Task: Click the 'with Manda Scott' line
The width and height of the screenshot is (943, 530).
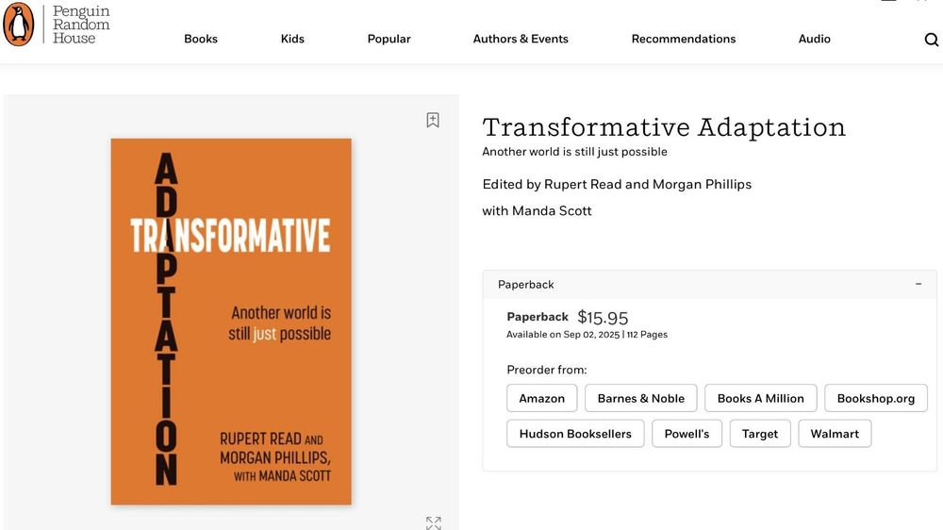Action: point(538,211)
